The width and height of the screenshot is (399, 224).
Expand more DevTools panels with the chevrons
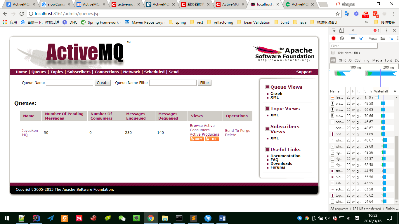[x=353, y=30]
